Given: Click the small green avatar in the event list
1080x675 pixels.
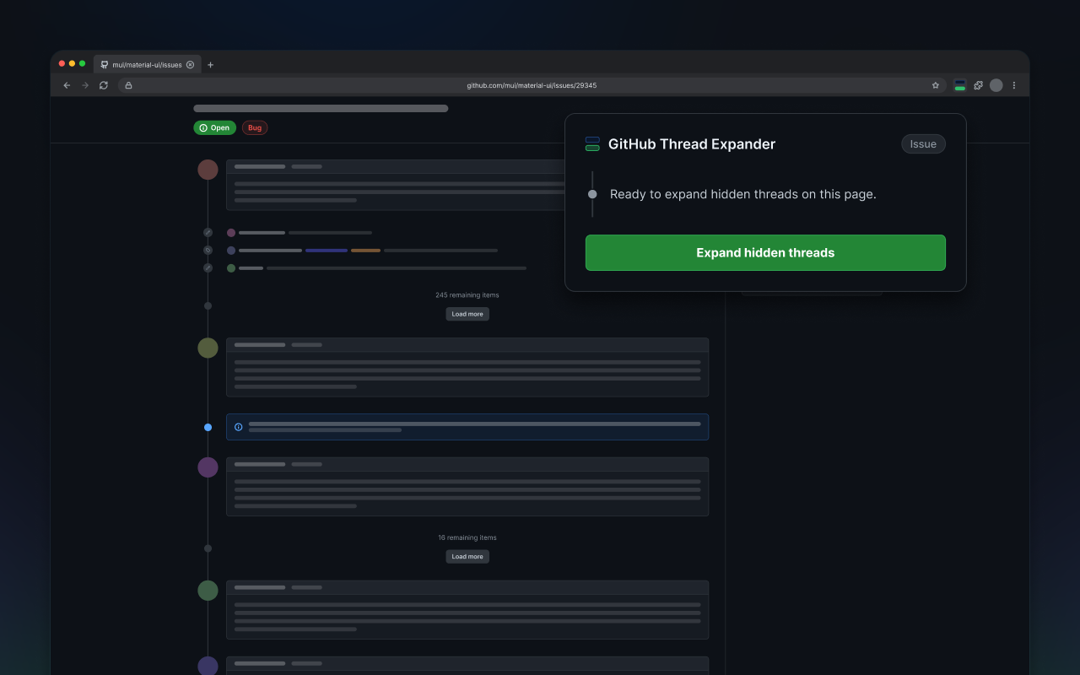Looking at the screenshot, I should [x=231, y=268].
